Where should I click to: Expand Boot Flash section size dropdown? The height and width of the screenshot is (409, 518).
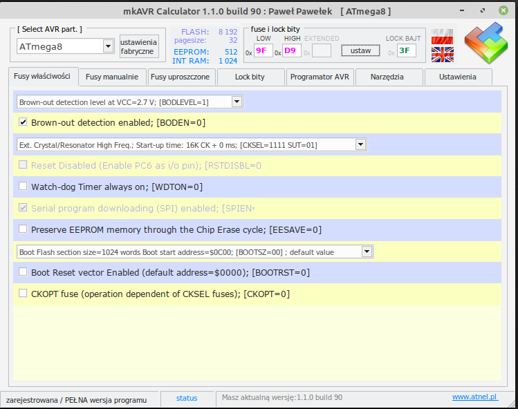367,251
